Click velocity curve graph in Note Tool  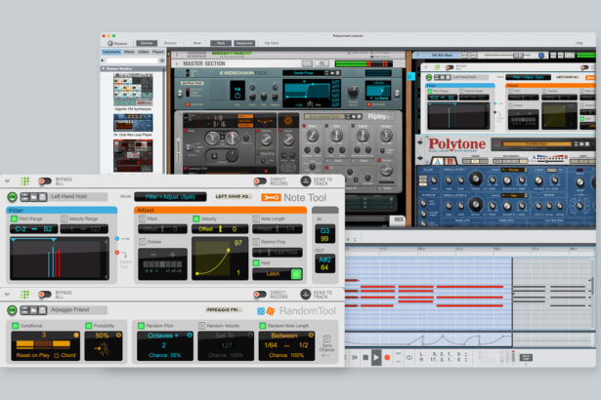click(220, 259)
